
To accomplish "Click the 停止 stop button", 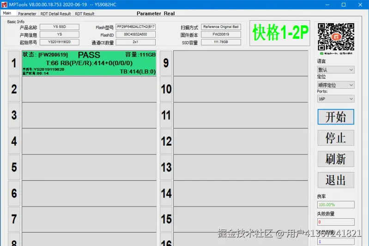I will 336,138.
